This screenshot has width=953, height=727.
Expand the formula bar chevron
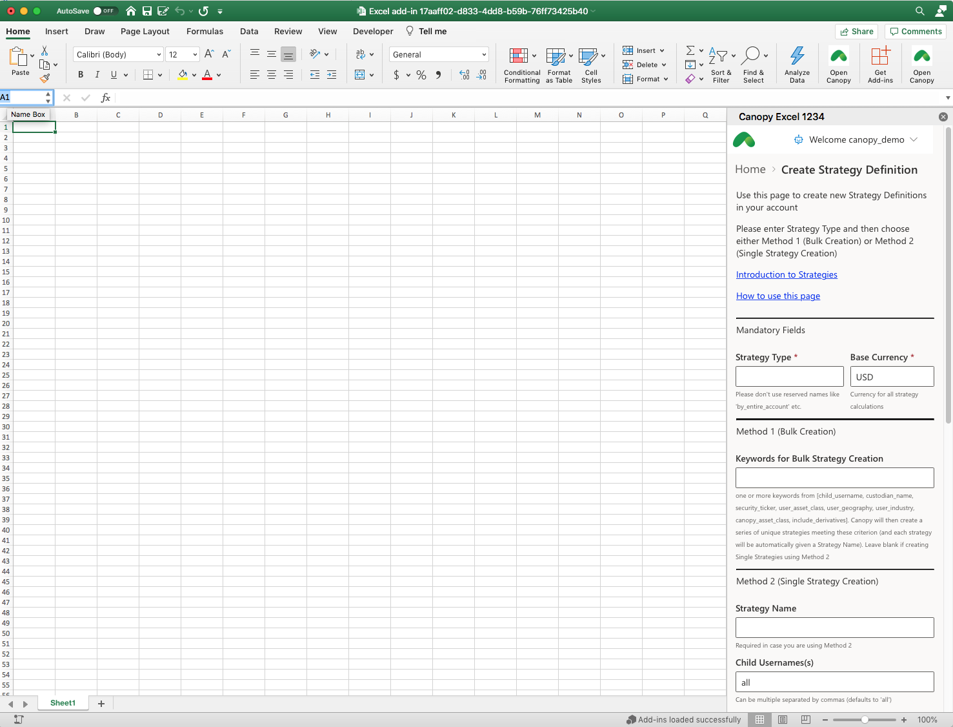tap(948, 98)
